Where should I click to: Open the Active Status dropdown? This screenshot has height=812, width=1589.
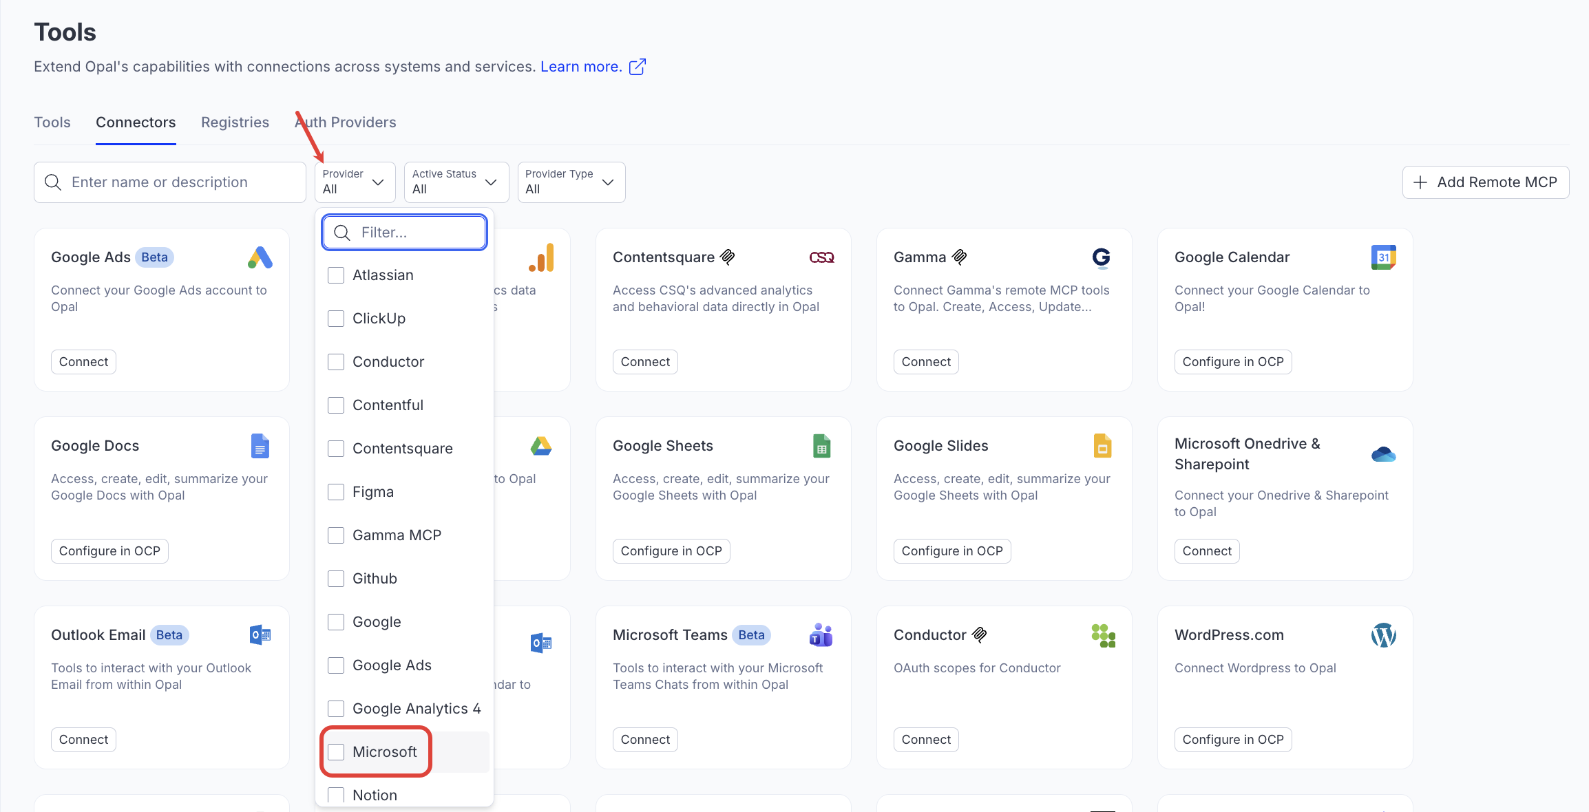pos(456,182)
